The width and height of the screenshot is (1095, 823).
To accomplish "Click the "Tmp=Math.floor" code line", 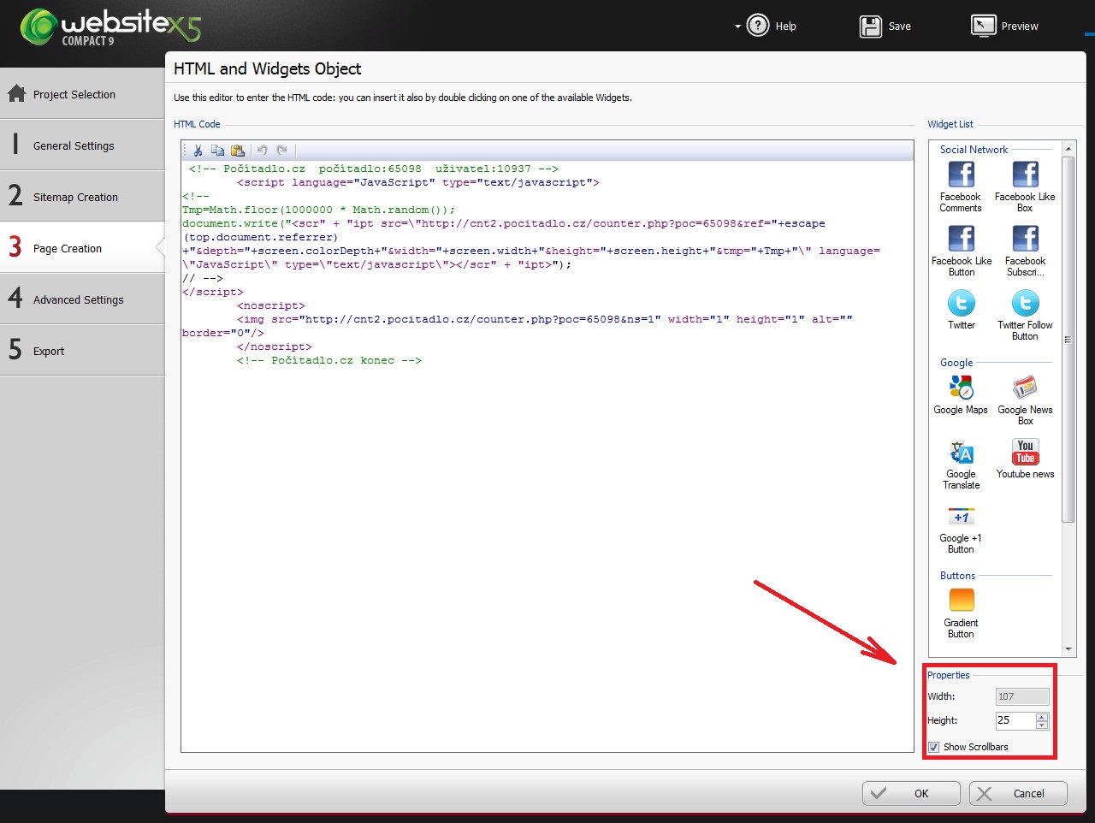I will tap(318, 210).
